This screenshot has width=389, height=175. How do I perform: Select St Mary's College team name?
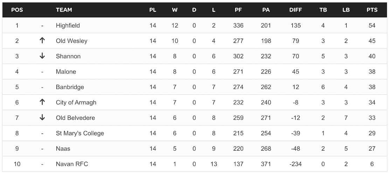(x=80, y=133)
